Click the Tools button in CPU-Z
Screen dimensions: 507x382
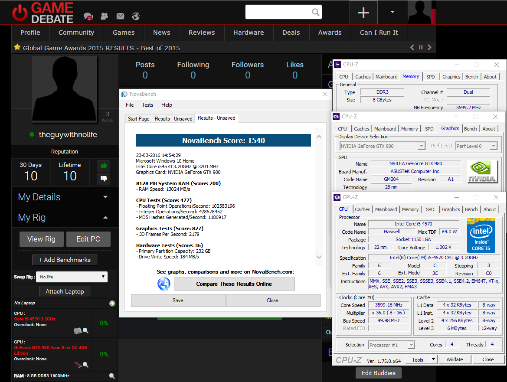pyautogui.click(x=417, y=359)
